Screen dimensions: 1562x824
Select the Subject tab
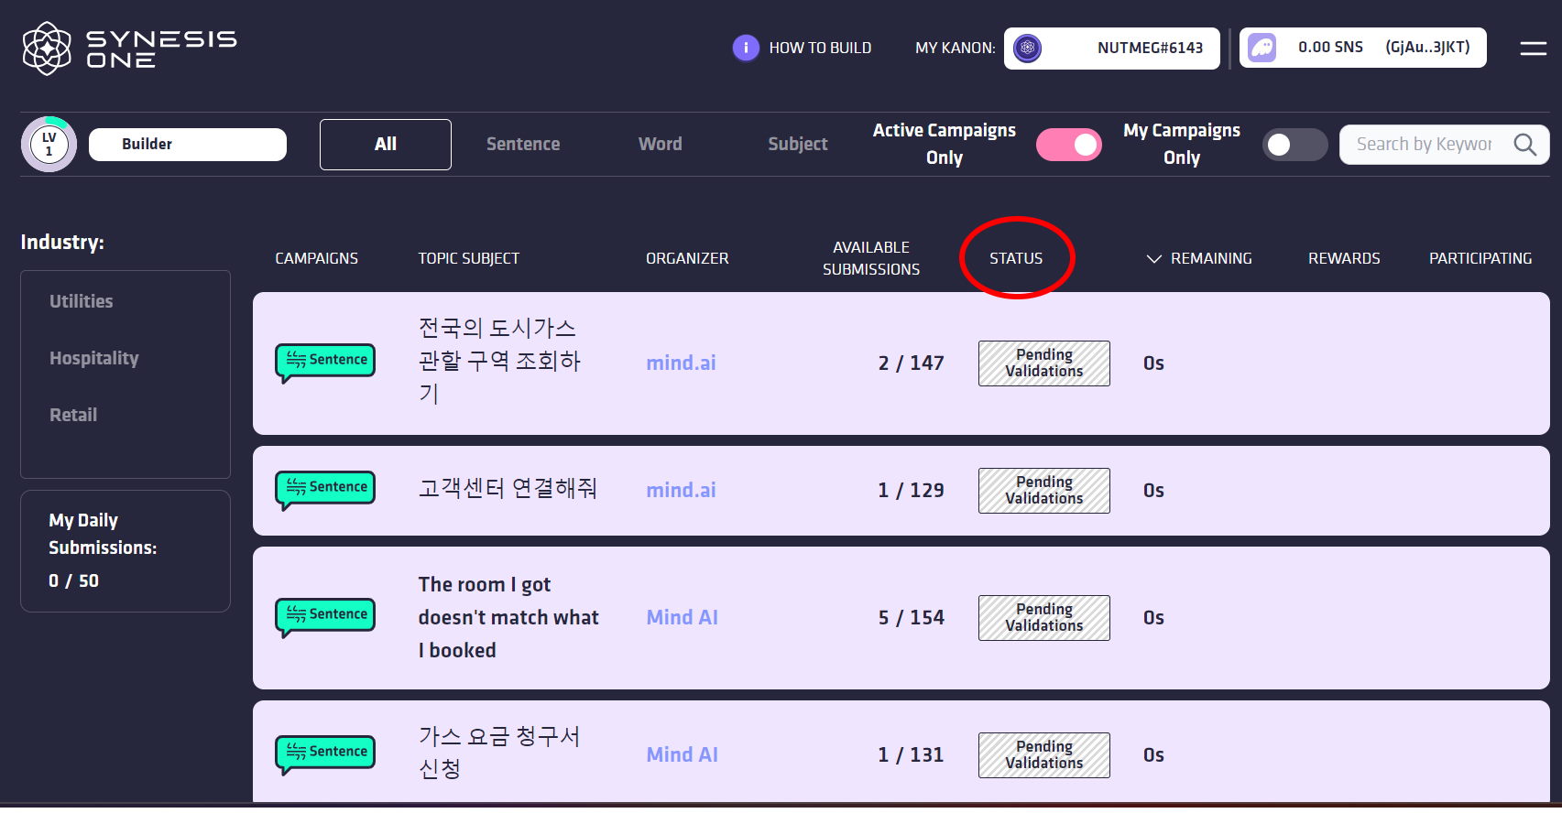(x=797, y=145)
